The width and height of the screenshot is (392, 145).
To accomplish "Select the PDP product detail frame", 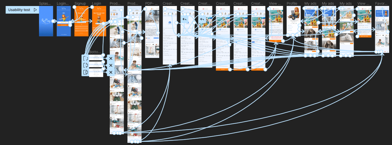I will coord(152,32).
